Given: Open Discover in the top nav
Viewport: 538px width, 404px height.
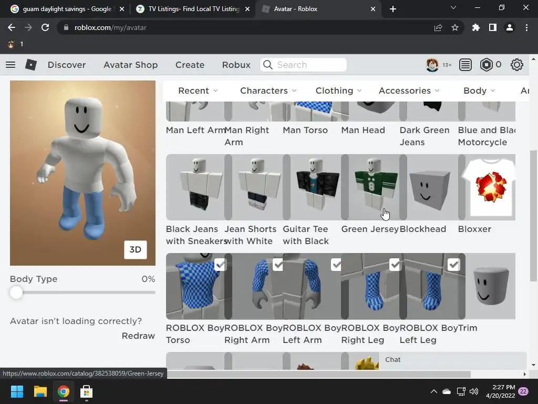Looking at the screenshot, I should [67, 65].
